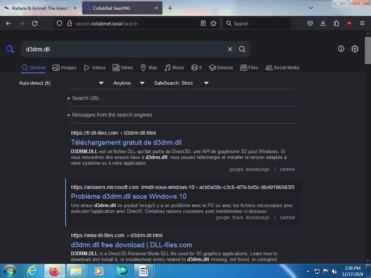Viewport: 371px width, 278px height.
Task: Open Windows Explorer folder in taskbar
Action: (76, 271)
